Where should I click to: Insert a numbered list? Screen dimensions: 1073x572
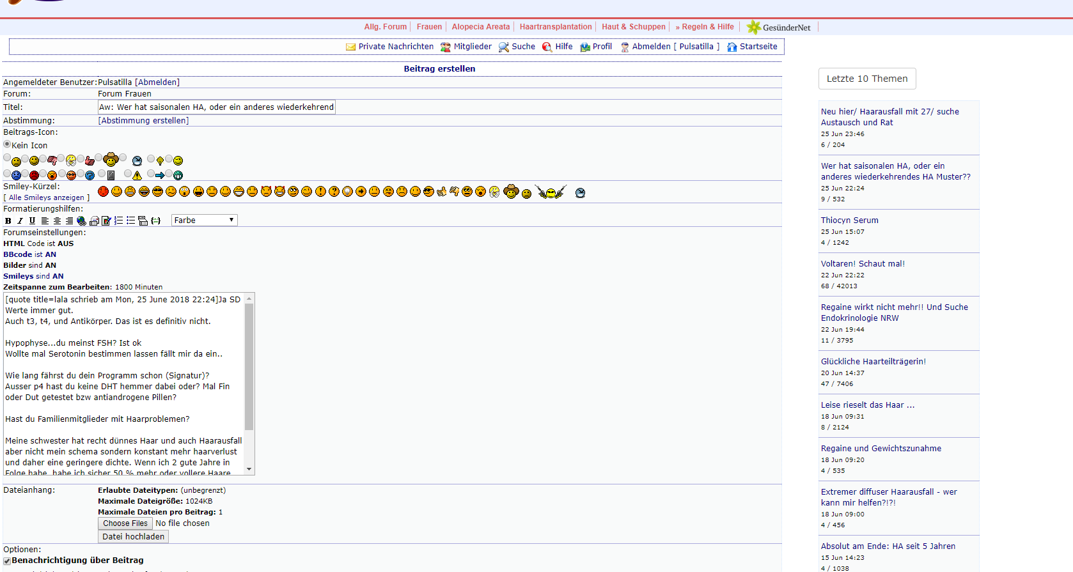pyautogui.click(x=118, y=221)
